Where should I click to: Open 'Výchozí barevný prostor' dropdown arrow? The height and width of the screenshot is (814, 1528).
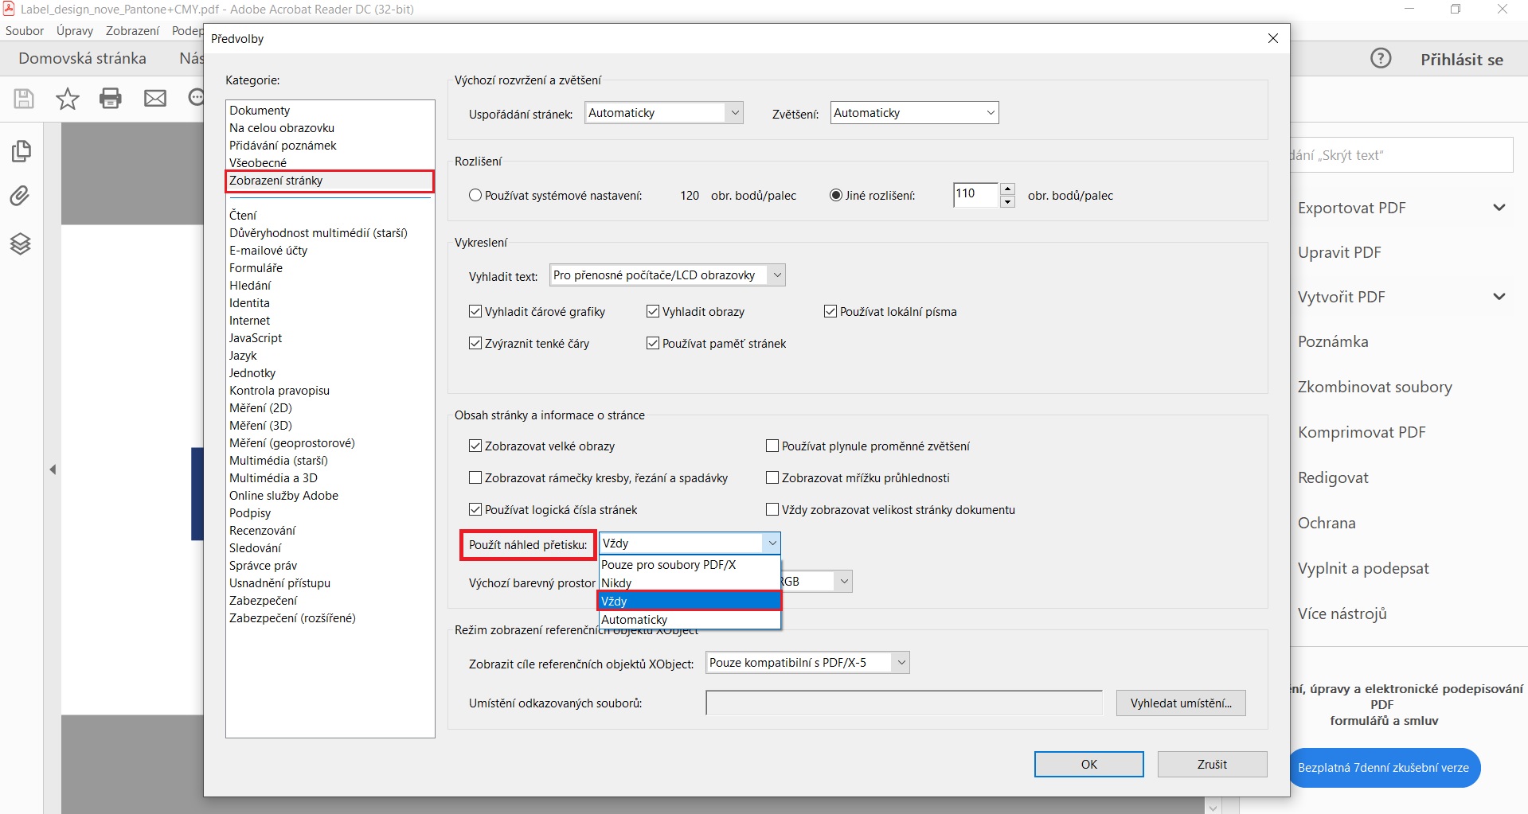click(x=844, y=582)
